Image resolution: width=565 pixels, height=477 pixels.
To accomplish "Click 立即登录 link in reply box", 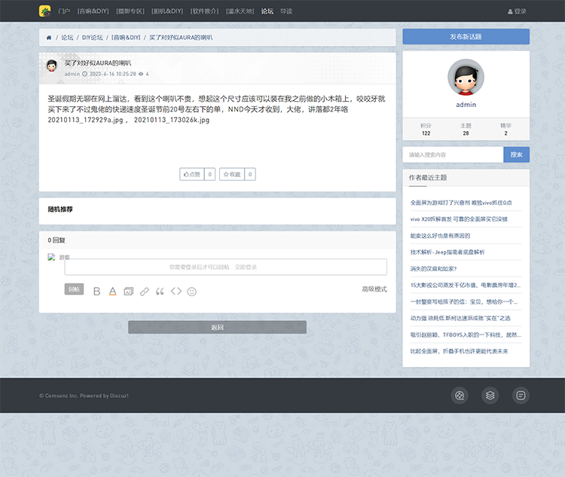I will [x=246, y=268].
